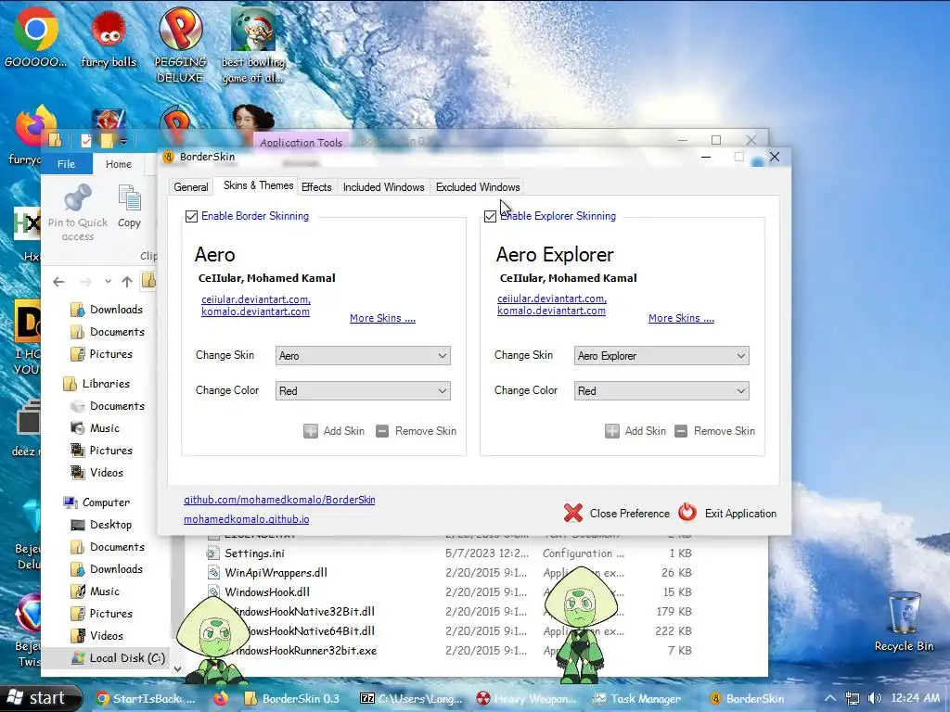Click the network tray icon
Viewport: 950px width, 712px height.
854,699
